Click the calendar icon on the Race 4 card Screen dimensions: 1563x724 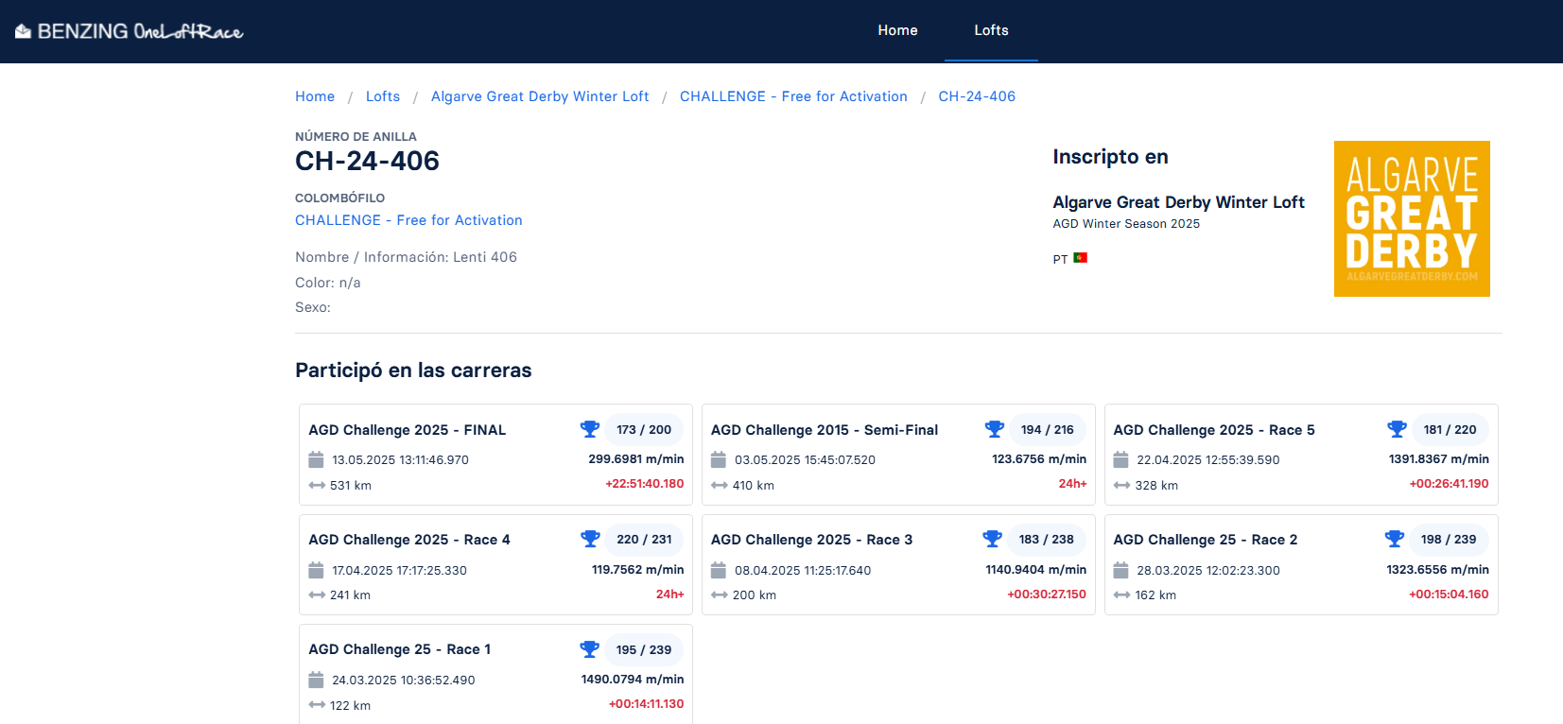[317, 570]
